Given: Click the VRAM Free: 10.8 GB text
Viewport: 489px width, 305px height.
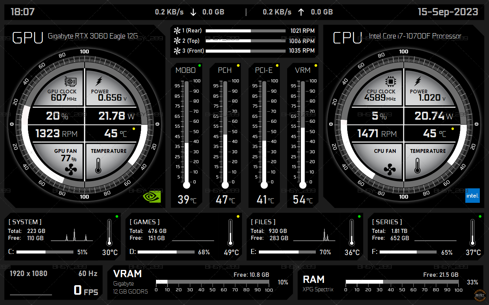Looking at the screenshot, I should click(251, 274).
